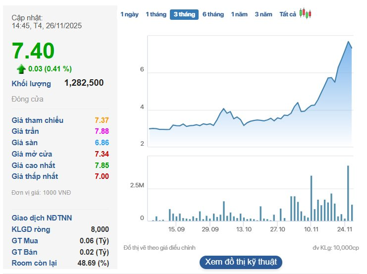This screenshot has width=367, height=274.
Task: Click the green up arrow price indicator
Action: point(21,69)
